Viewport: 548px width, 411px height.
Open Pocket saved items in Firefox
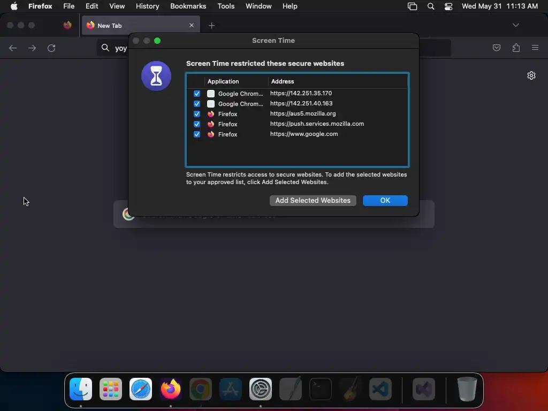click(496, 48)
